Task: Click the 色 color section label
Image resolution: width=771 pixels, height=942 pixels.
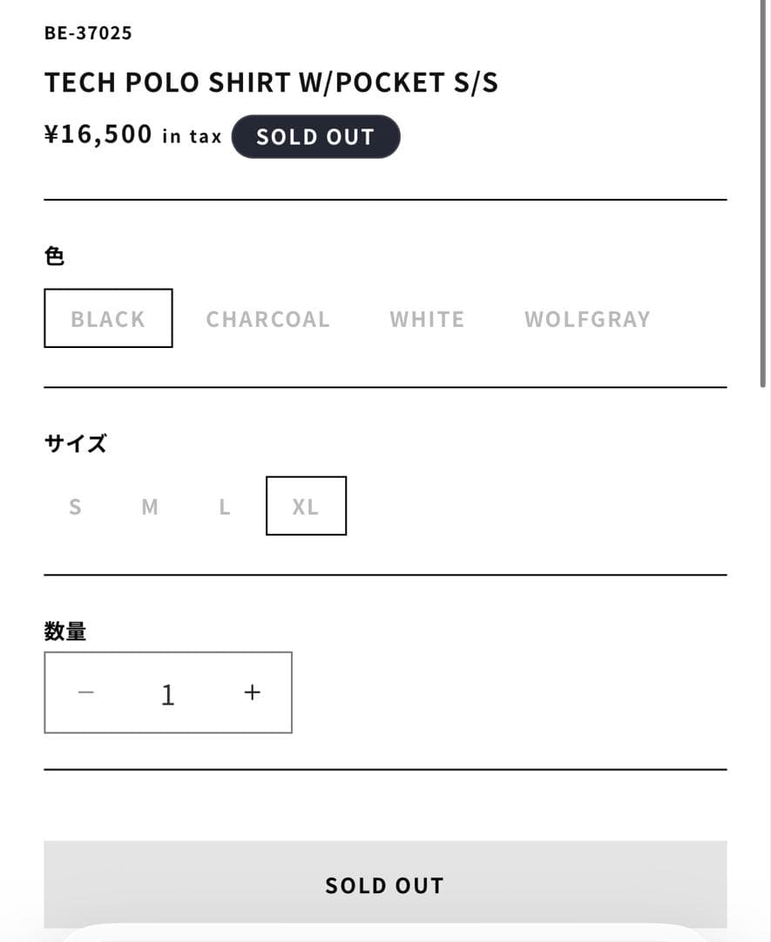Action: coord(54,256)
